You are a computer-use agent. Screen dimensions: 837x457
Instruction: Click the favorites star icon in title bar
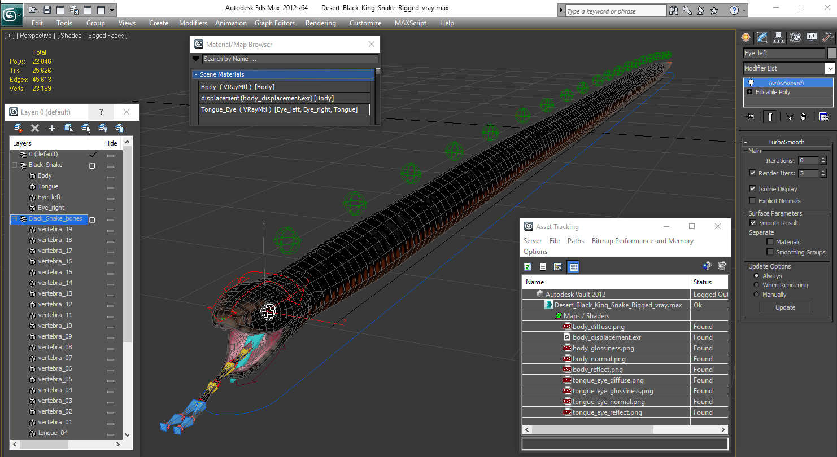[714, 10]
